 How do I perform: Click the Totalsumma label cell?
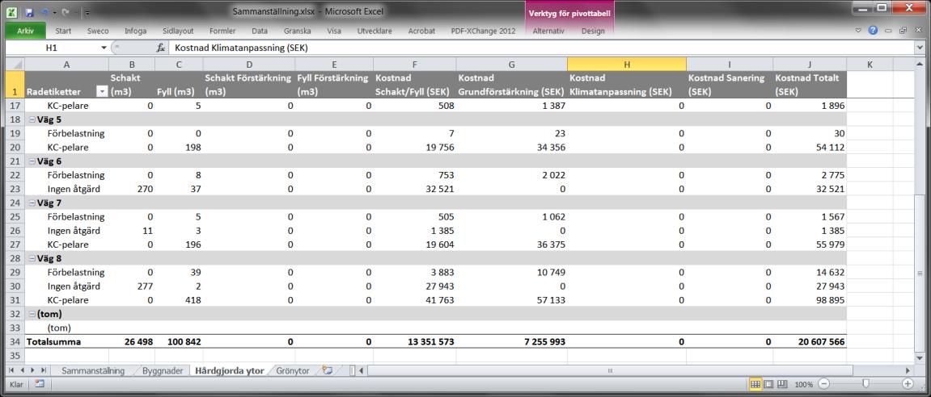[66, 342]
